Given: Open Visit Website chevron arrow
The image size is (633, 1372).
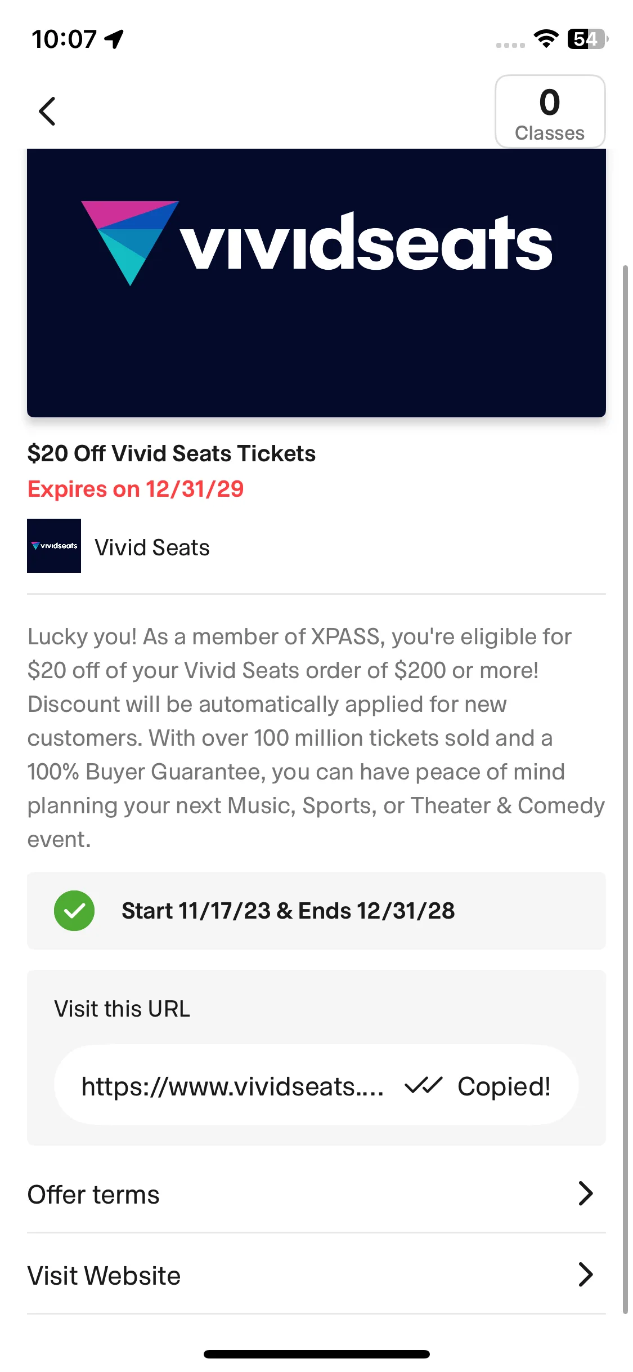Looking at the screenshot, I should 585,1275.
